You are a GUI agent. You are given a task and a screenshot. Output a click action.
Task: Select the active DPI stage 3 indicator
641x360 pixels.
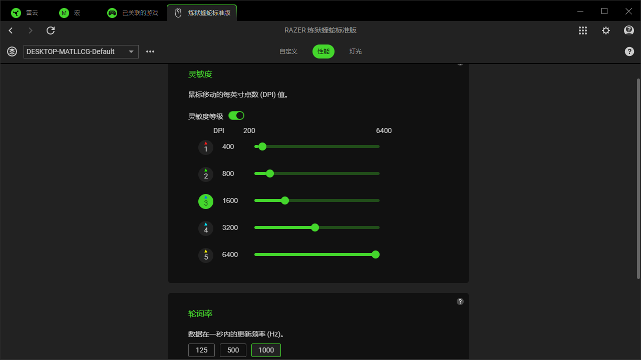pos(206,201)
